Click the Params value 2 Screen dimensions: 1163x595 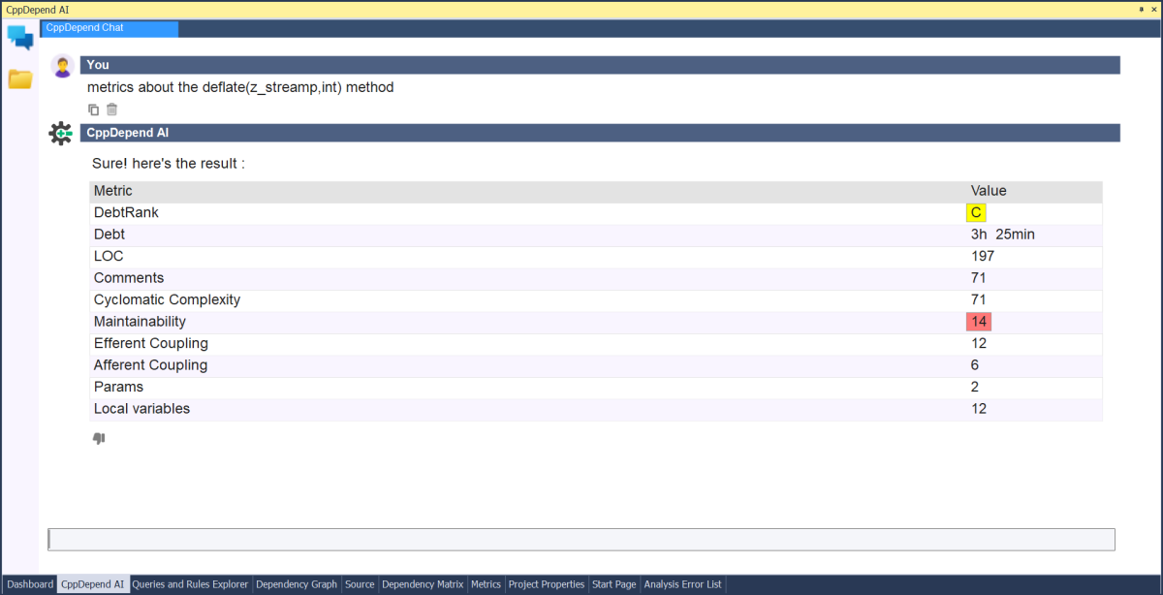pos(975,387)
